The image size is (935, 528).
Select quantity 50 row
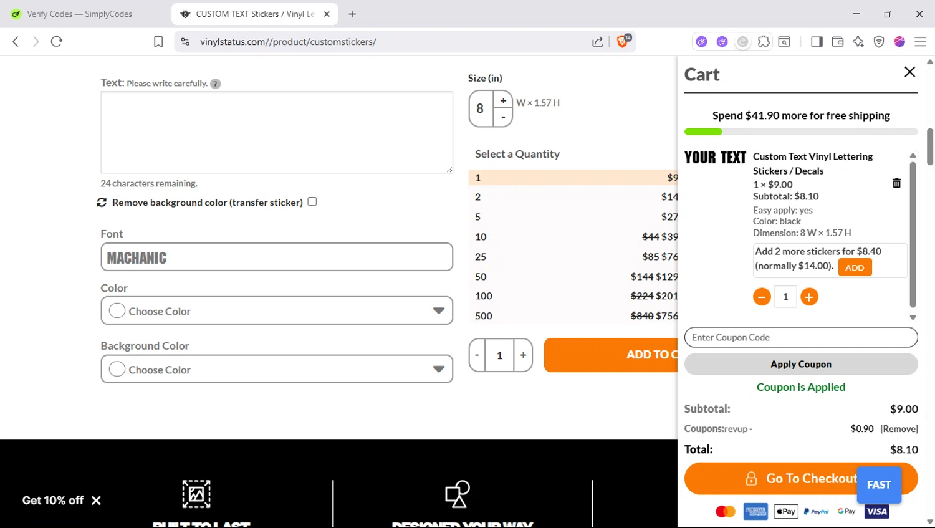573,277
